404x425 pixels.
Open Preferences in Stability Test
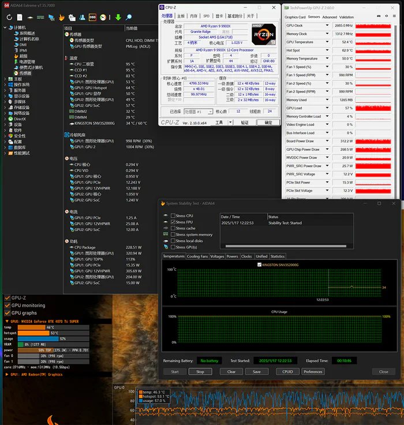[x=313, y=372]
